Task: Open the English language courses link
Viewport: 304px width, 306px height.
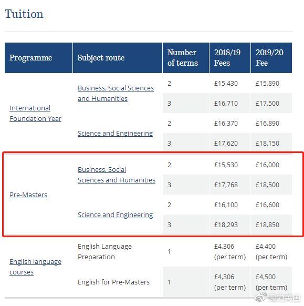Action: click(x=35, y=267)
